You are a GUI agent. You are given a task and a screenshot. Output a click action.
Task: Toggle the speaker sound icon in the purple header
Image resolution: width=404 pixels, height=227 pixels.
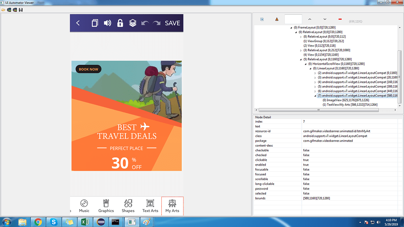pos(107,23)
